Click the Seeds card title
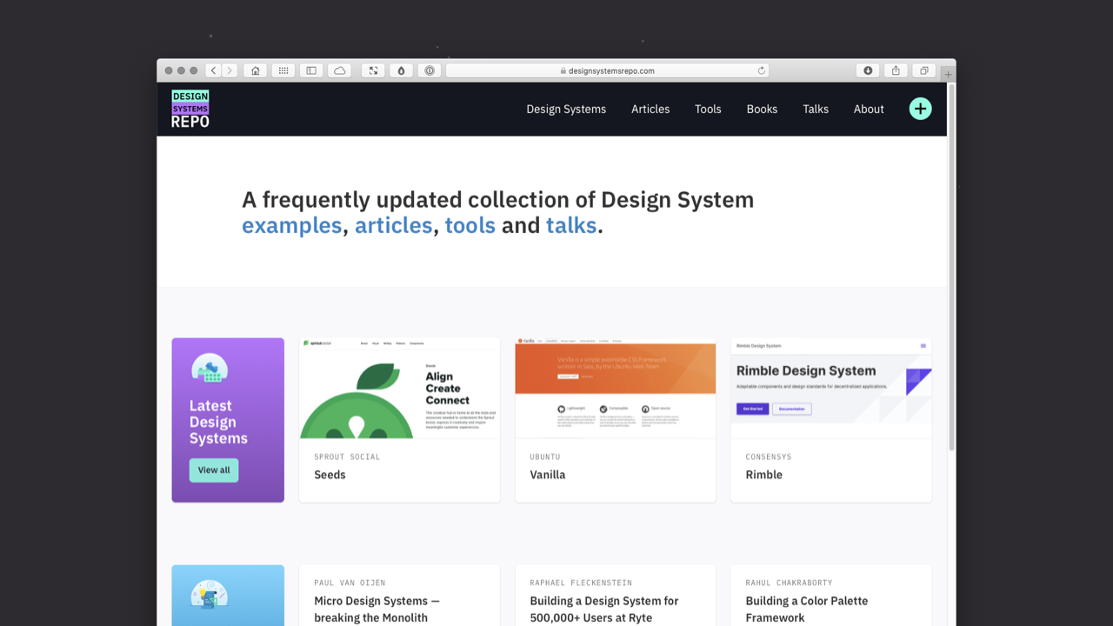The image size is (1113, 626). [x=330, y=475]
